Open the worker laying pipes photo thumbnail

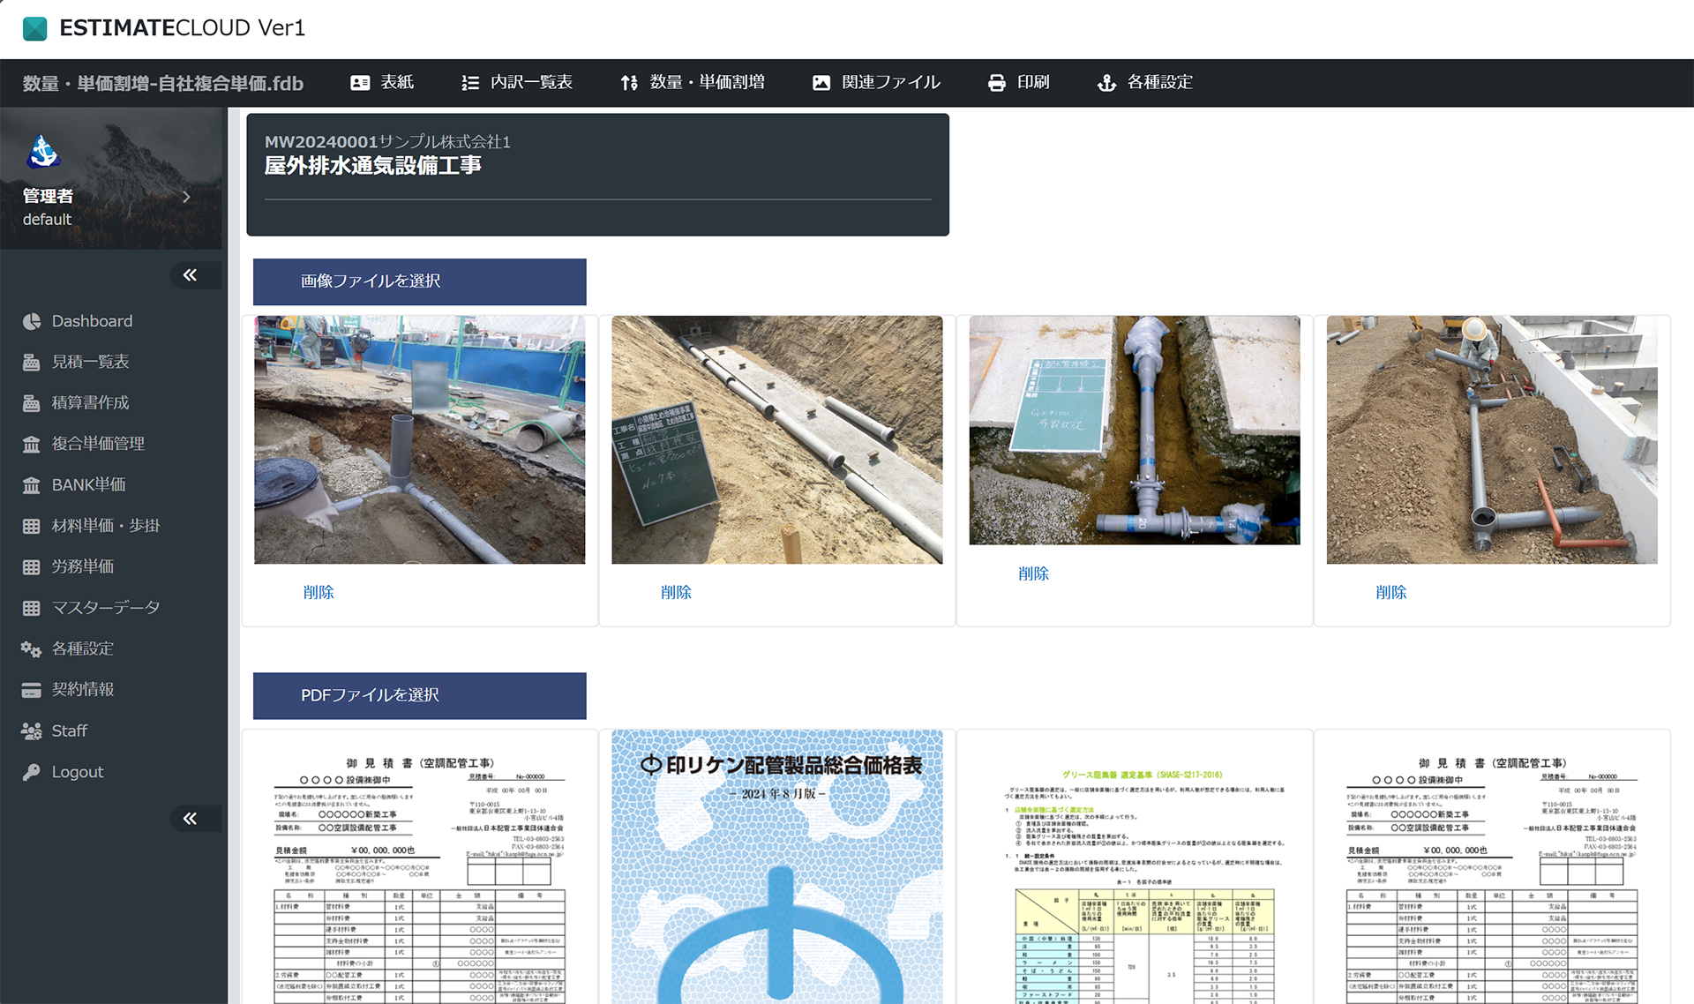click(x=1492, y=440)
